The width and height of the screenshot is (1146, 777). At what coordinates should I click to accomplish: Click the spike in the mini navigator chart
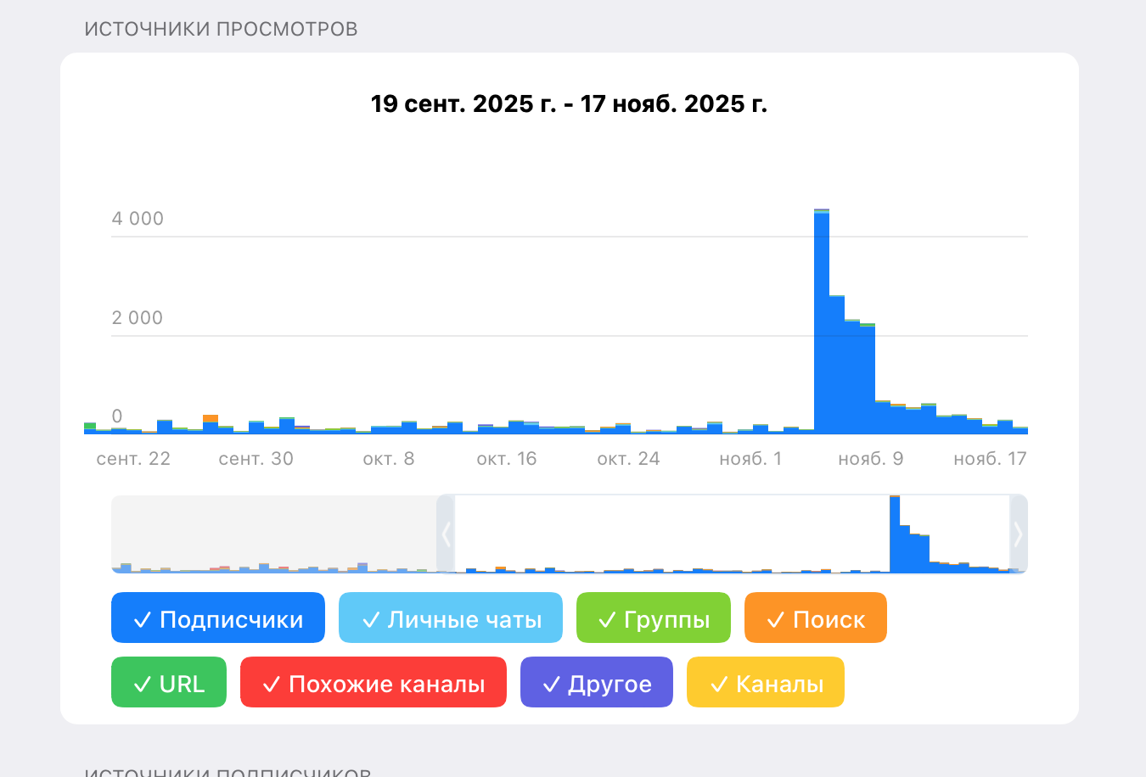click(x=895, y=534)
